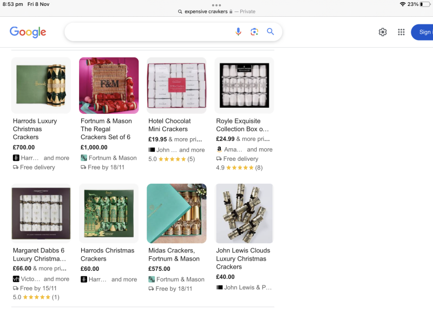Click the £700.00 price
Screen dimensions: 433x325
(x=24, y=147)
